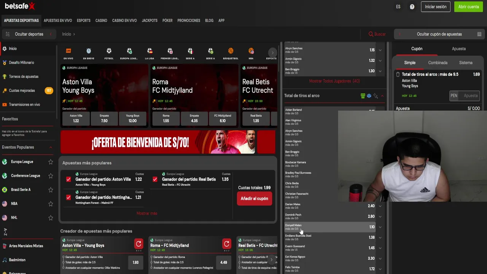Favorite NHL with star icon
487x274 pixels.
51,218
